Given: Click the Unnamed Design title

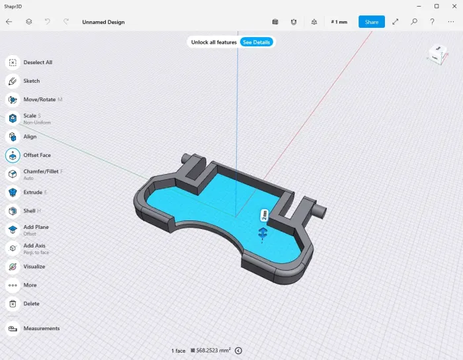Looking at the screenshot, I should (x=103, y=22).
